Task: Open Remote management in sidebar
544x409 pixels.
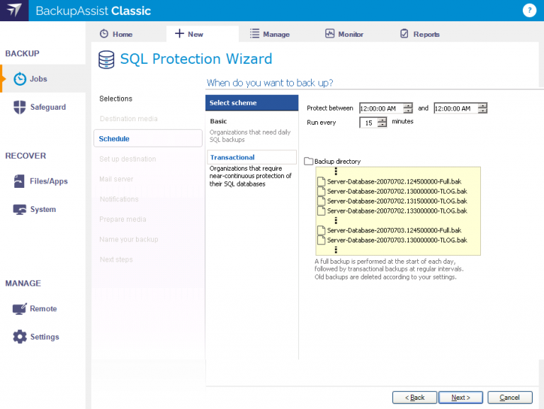Action: tap(42, 309)
